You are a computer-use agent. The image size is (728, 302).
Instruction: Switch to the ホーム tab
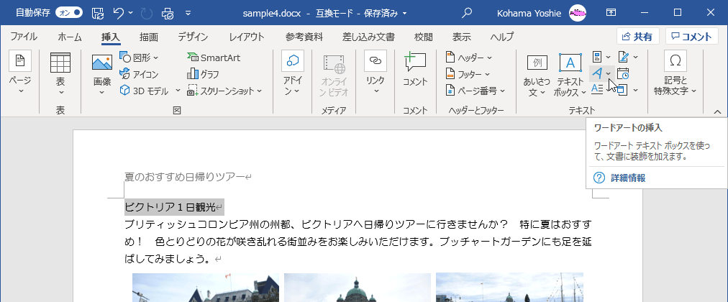[70, 37]
